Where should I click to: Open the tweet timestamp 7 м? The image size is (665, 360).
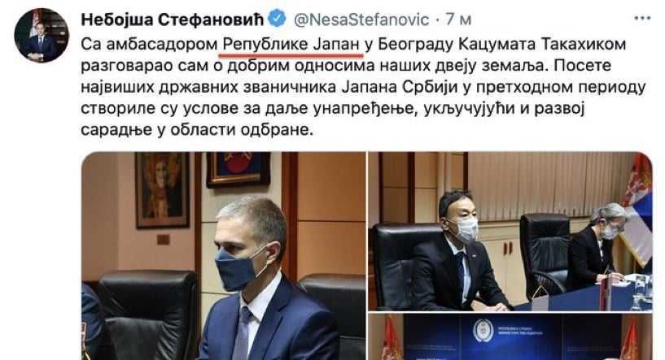pyautogui.click(x=458, y=20)
